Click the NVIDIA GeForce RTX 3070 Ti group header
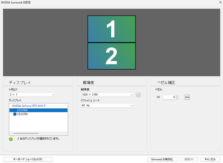The height and width of the screenshot is (163, 223). click(x=29, y=106)
